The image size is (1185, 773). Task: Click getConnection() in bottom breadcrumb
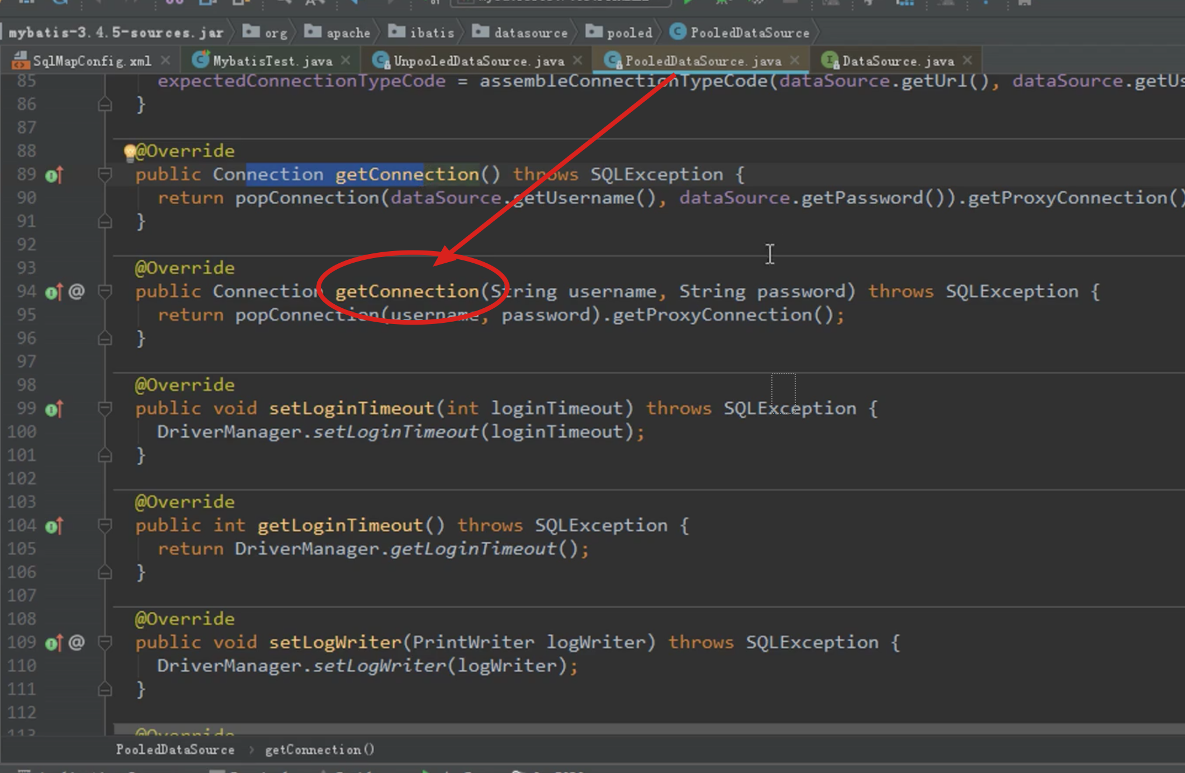point(320,750)
